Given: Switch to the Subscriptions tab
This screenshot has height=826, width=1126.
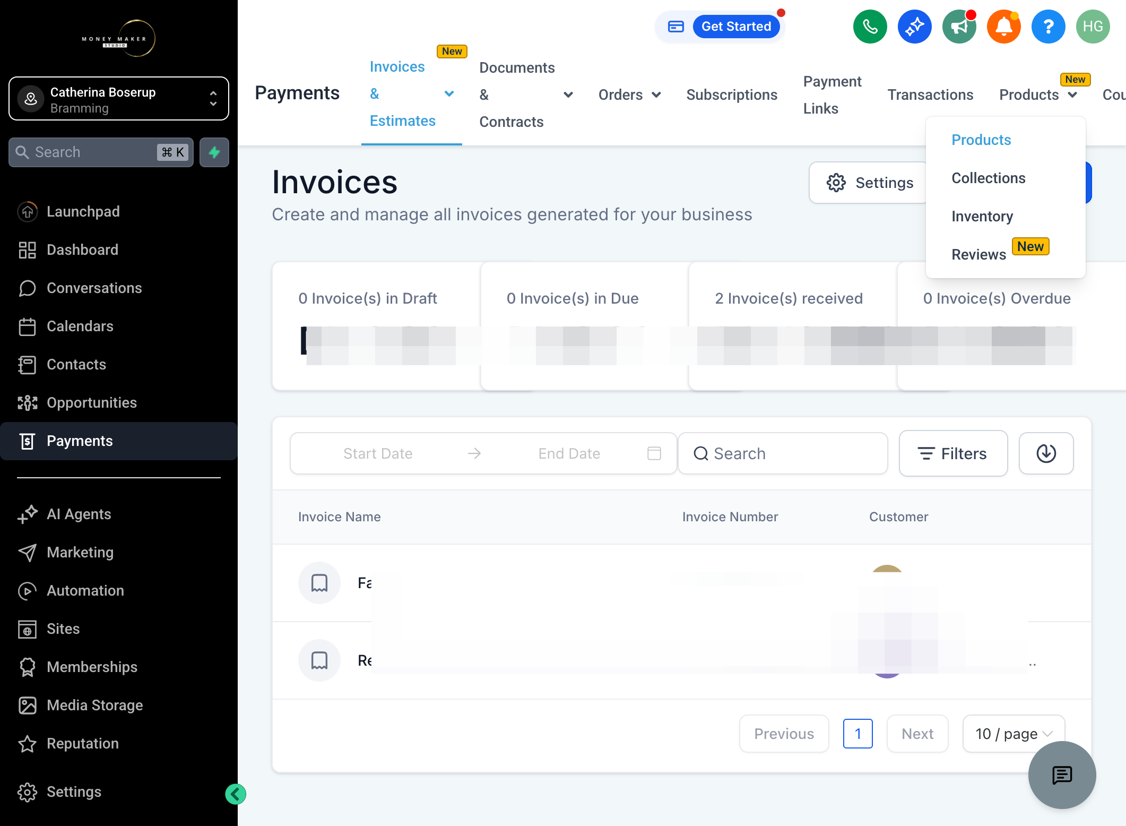Looking at the screenshot, I should [x=732, y=94].
